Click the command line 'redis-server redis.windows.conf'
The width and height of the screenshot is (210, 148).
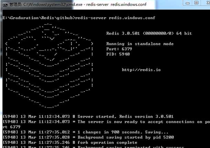tap(115, 18)
